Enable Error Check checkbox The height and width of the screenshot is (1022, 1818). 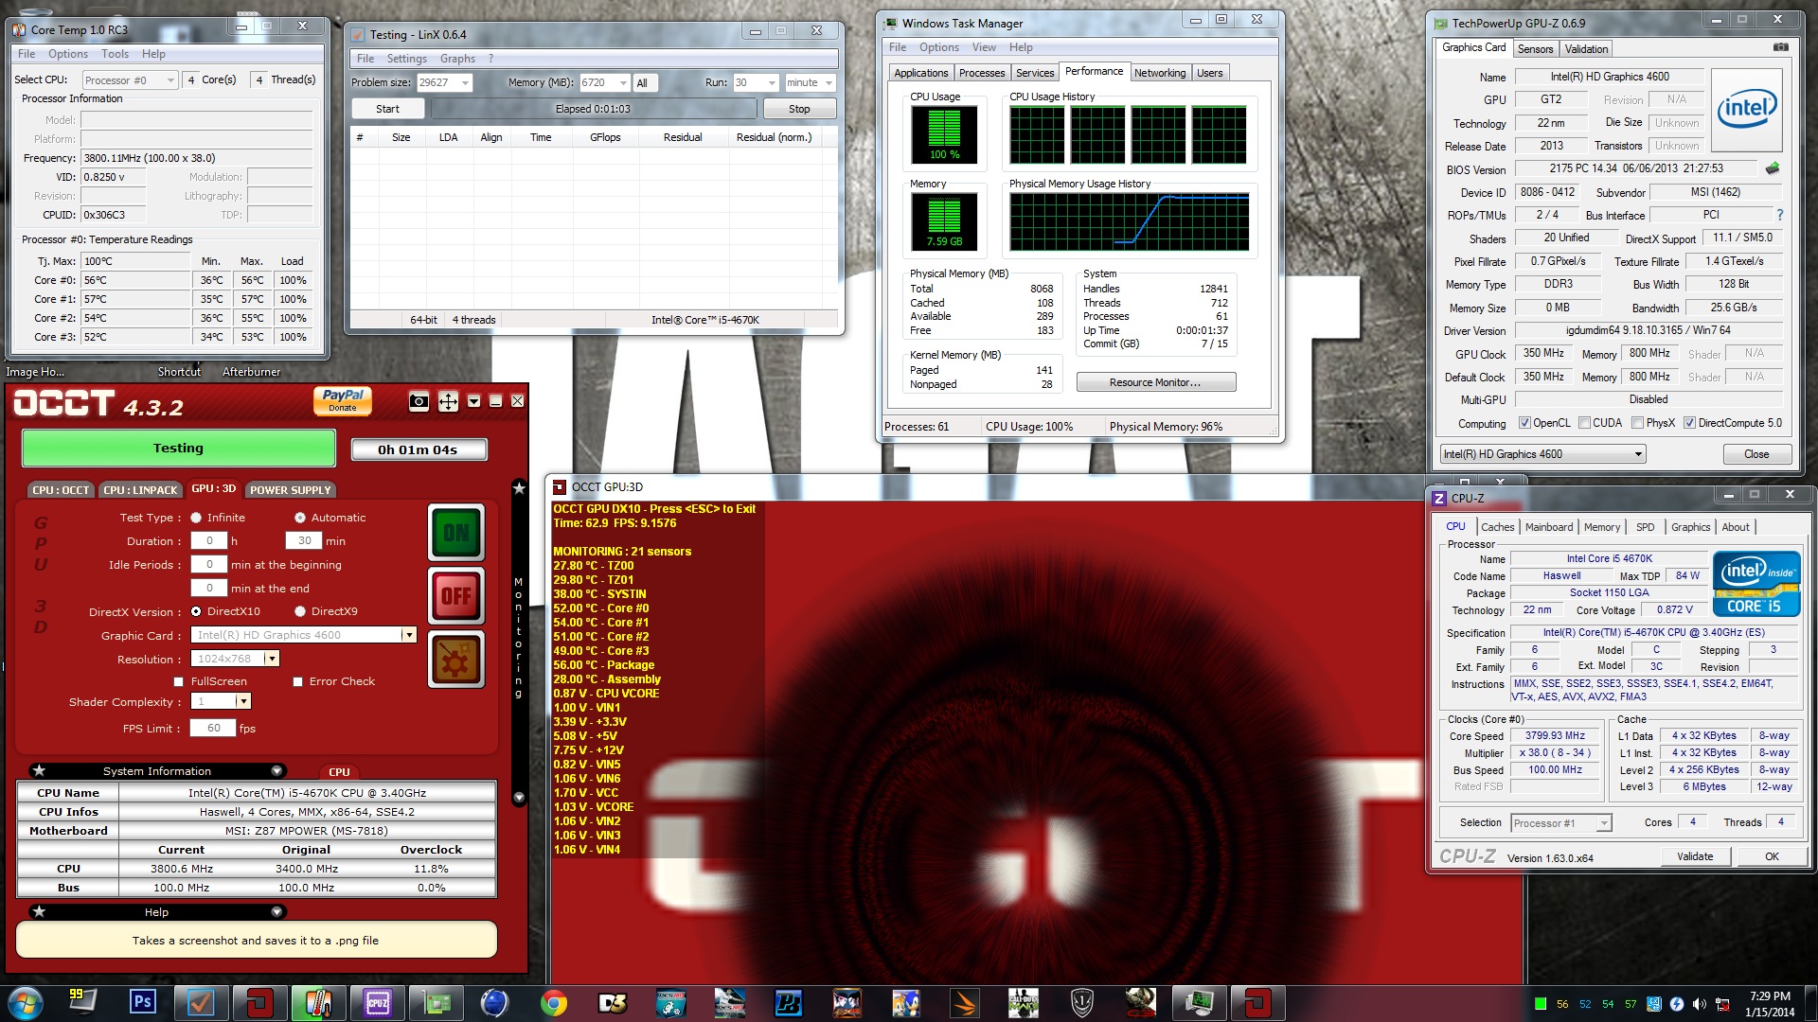click(x=297, y=681)
